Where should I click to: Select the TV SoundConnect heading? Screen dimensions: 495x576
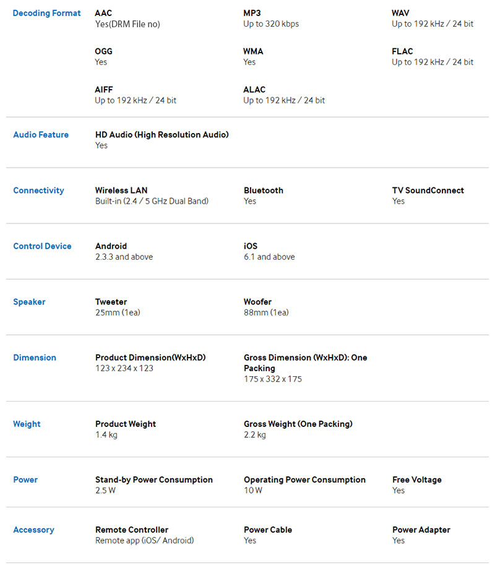coord(428,191)
